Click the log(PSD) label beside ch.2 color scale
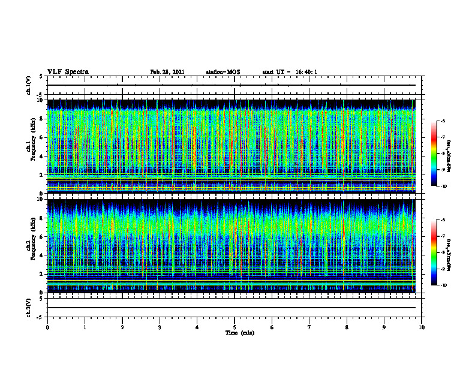The image size is (475, 367). pyautogui.click(x=449, y=255)
